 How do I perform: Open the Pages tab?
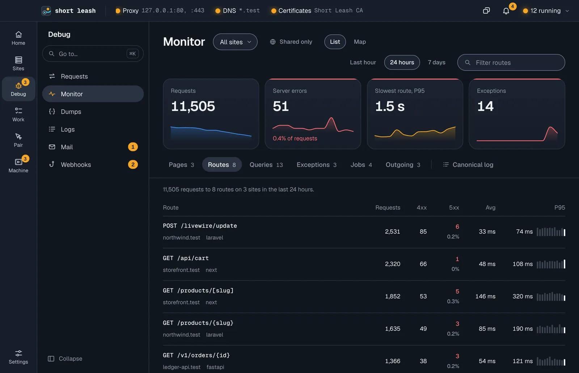tap(181, 165)
